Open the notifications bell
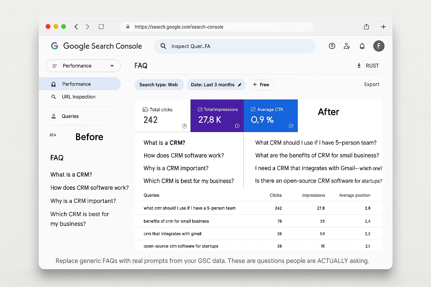The image size is (431, 287). click(362, 46)
